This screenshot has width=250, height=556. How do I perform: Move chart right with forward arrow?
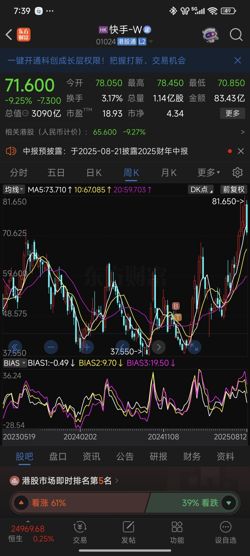pos(159,347)
